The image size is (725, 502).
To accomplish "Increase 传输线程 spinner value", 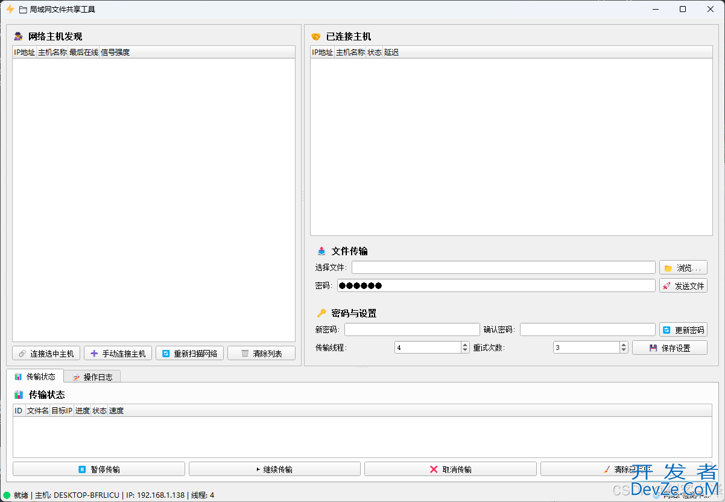I will tap(465, 345).
